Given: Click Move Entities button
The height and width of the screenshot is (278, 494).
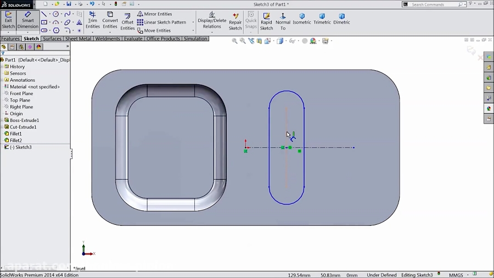Looking at the screenshot, I should pos(154,31).
